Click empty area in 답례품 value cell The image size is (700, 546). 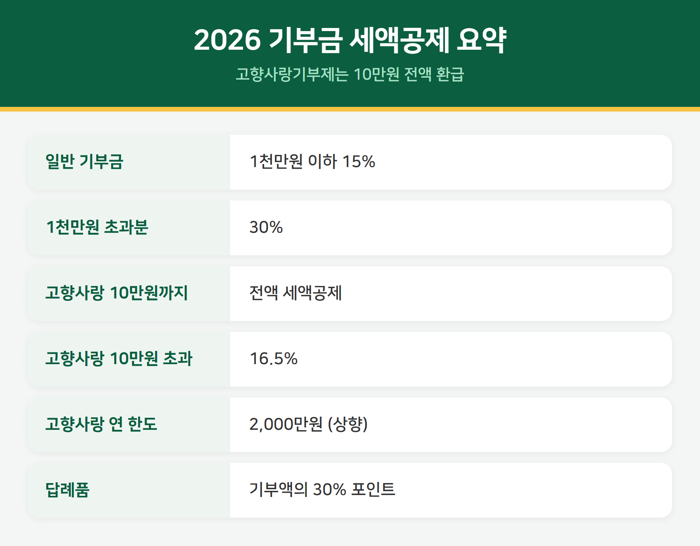[x=533, y=490]
